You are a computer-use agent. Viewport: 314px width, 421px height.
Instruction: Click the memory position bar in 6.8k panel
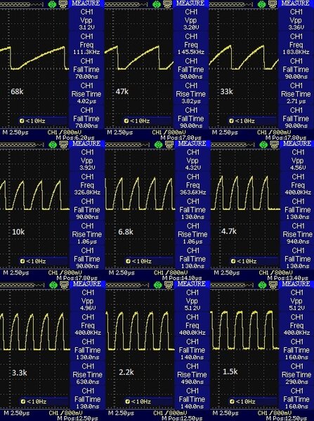[x=127, y=145]
